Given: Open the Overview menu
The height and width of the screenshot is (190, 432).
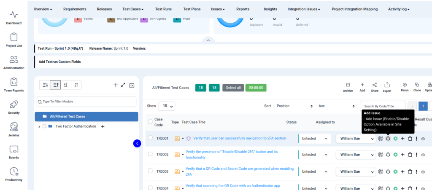Looking at the screenshot, I should pyautogui.click(x=43, y=9).
